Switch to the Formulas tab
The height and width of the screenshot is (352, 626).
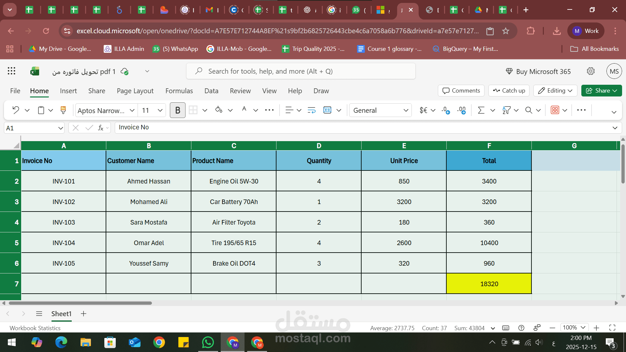179,91
